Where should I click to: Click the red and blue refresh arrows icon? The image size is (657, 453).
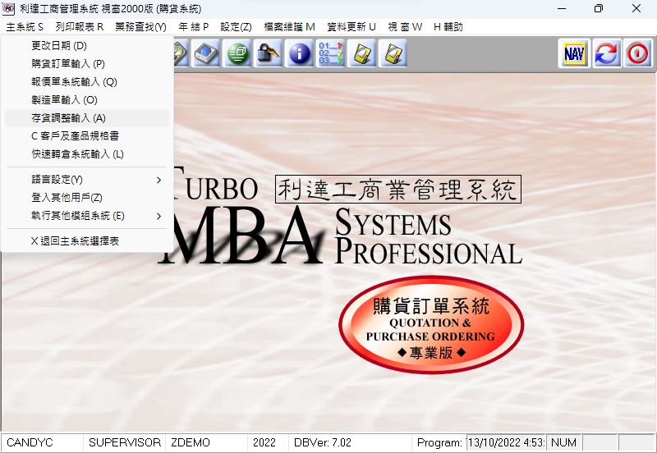606,53
